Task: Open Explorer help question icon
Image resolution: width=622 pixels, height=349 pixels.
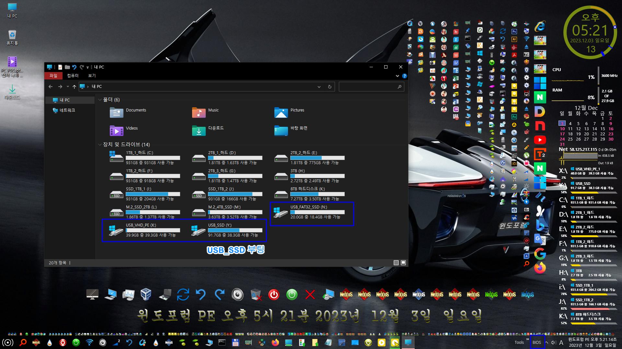Action: pos(405,76)
